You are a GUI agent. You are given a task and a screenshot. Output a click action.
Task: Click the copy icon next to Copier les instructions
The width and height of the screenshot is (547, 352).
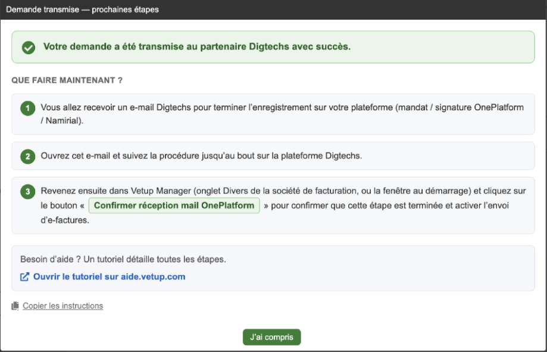(x=15, y=306)
